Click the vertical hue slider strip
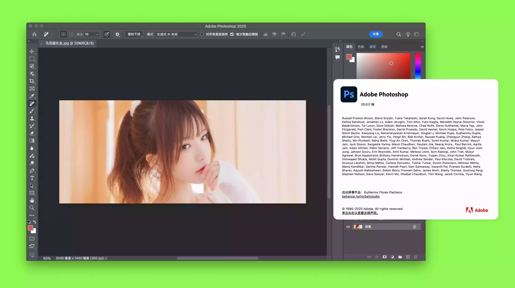This screenshot has width=515, height=288. tap(418, 66)
